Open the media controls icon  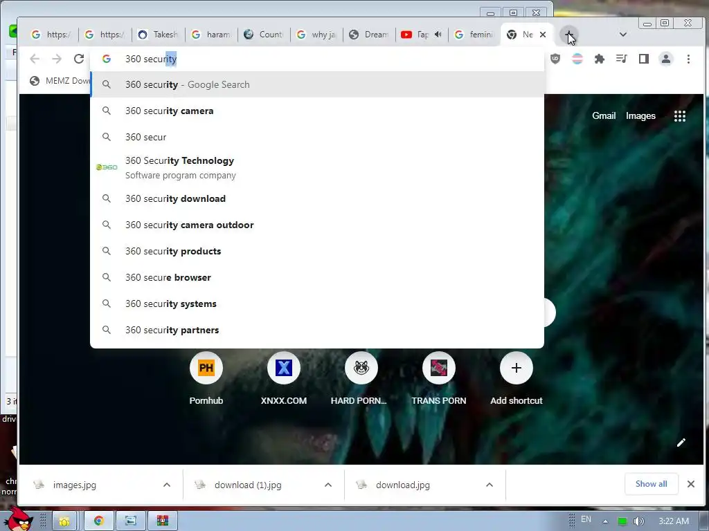pos(622,59)
